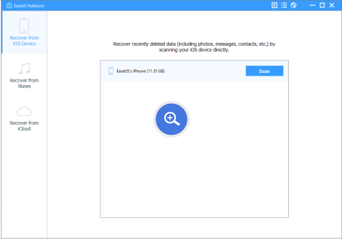
Task: Open the Recover from iTunes label
Action: point(24,84)
